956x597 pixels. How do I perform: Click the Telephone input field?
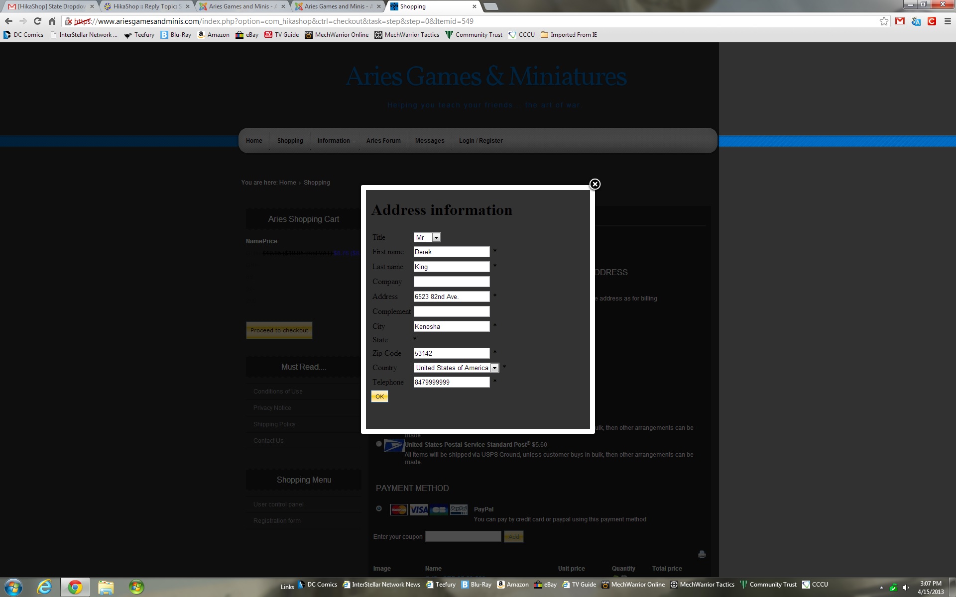451,382
